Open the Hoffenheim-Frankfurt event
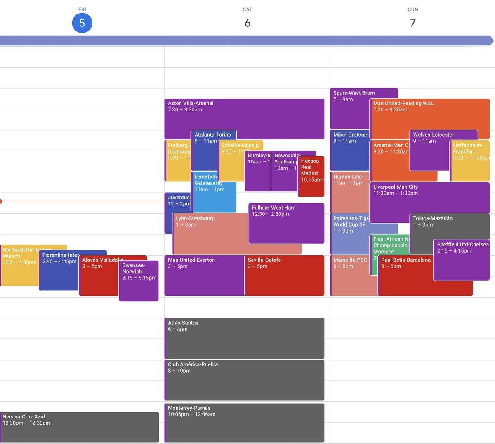Screen dimensions: 495x444 click(x=470, y=161)
